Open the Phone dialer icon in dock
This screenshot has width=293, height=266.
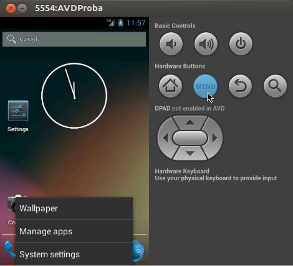(9, 249)
